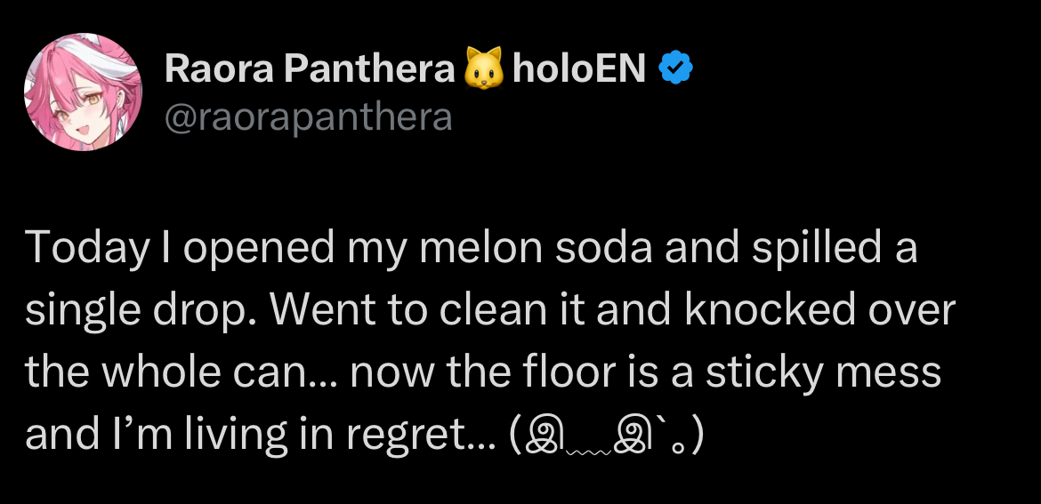
Task: Open the @raorapanthera handle link
Action: [308, 117]
